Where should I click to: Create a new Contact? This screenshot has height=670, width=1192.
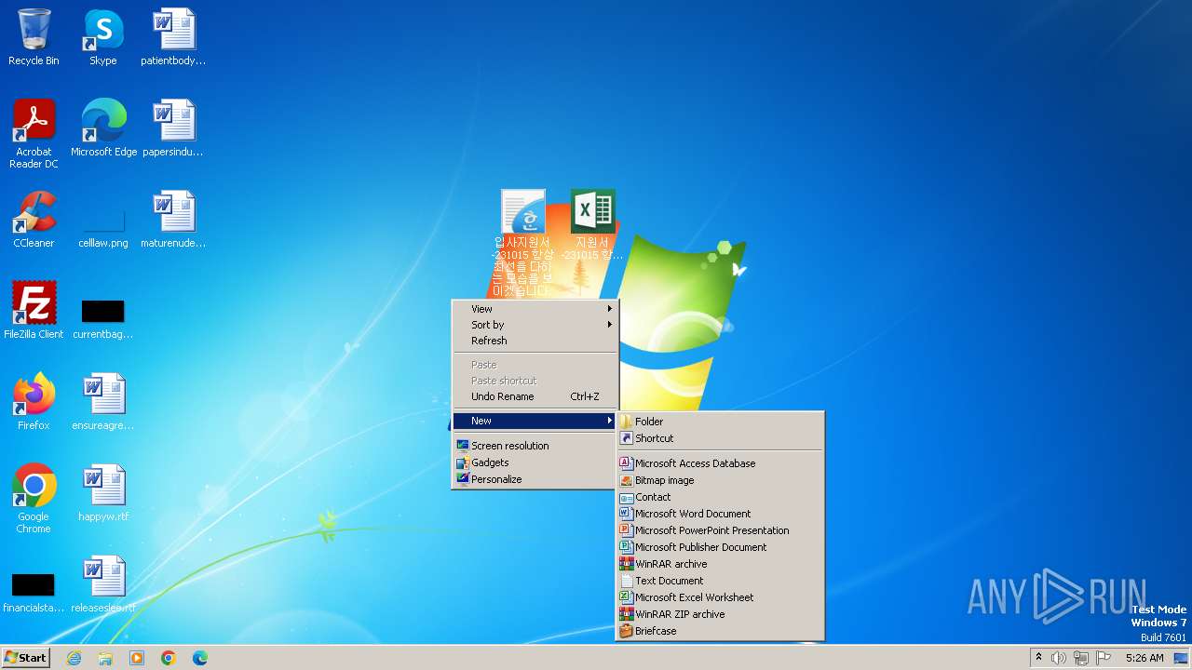point(720,497)
